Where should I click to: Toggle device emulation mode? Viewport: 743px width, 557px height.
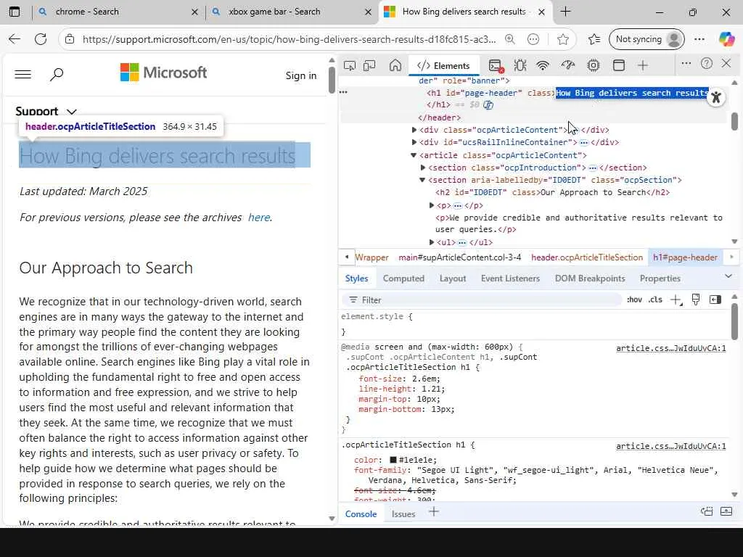[x=369, y=65]
